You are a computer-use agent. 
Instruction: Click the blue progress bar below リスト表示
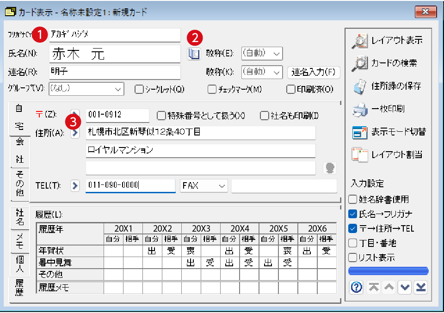(388, 271)
